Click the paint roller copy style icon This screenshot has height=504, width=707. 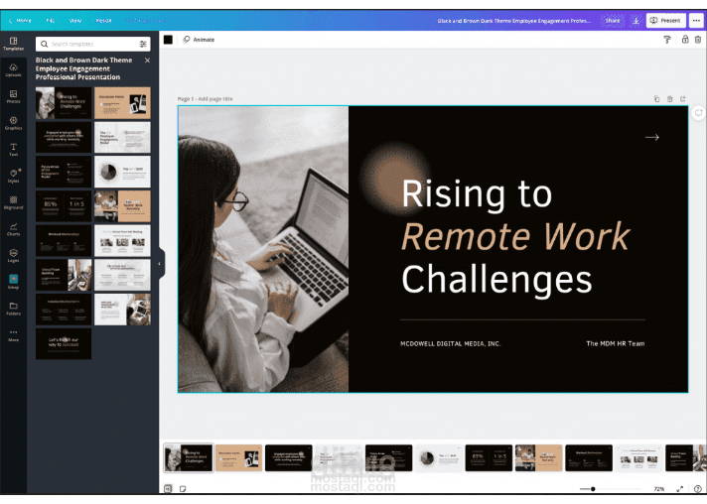[667, 40]
